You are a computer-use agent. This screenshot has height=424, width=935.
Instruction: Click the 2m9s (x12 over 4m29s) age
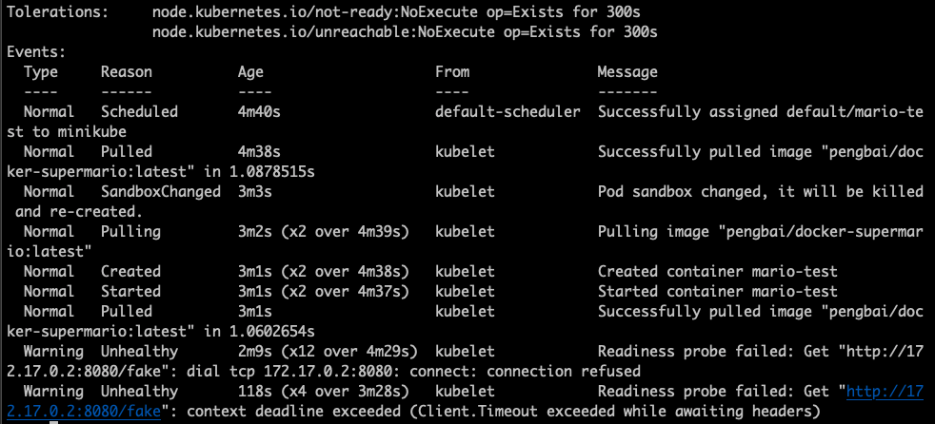coord(327,352)
